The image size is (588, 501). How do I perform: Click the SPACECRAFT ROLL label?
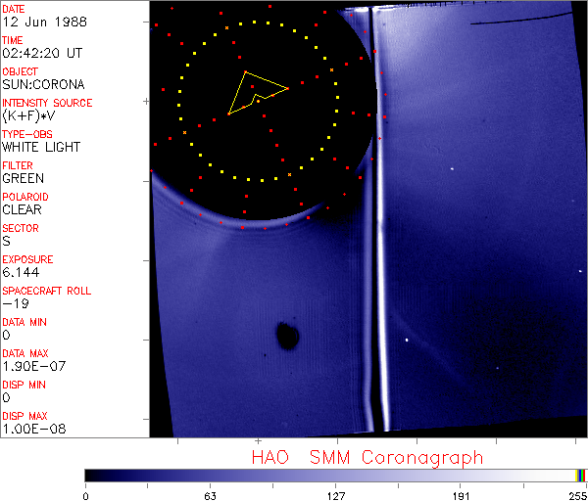click(44, 291)
